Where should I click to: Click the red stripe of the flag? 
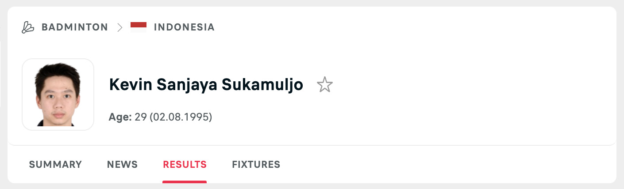[x=139, y=25]
